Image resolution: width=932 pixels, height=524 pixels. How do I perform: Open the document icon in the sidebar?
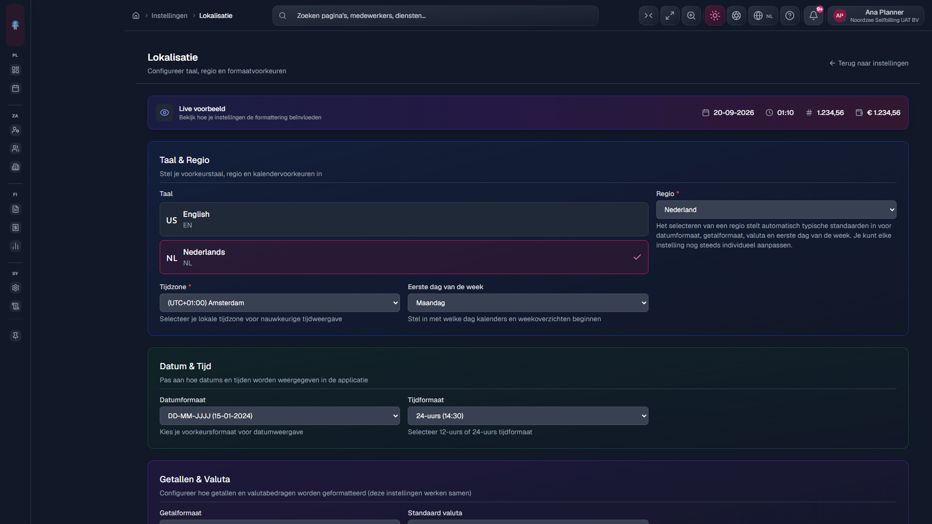(16, 209)
